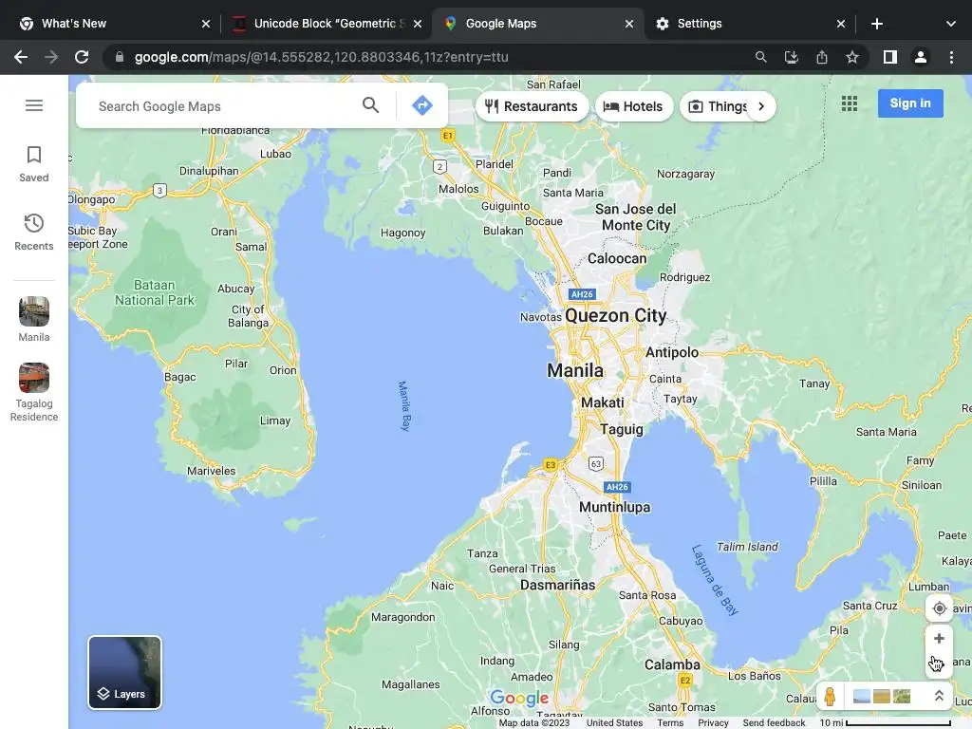This screenshot has width=972, height=729.
Task: Click the Talim Island label
Action: tap(747, 547)
